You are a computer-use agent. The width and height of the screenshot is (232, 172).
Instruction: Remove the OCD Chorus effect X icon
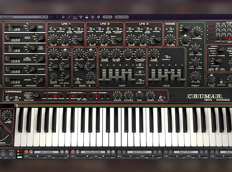point(62,152)
